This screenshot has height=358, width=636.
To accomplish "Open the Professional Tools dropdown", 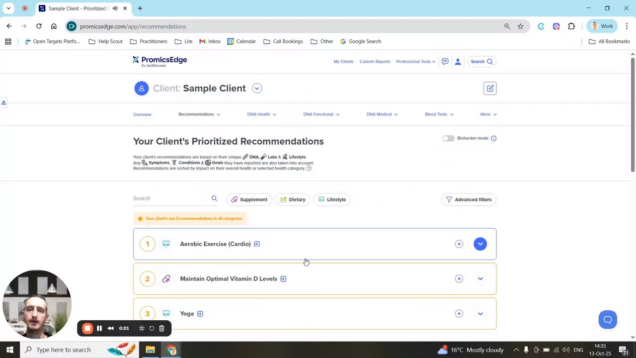I will pos(415,62).
